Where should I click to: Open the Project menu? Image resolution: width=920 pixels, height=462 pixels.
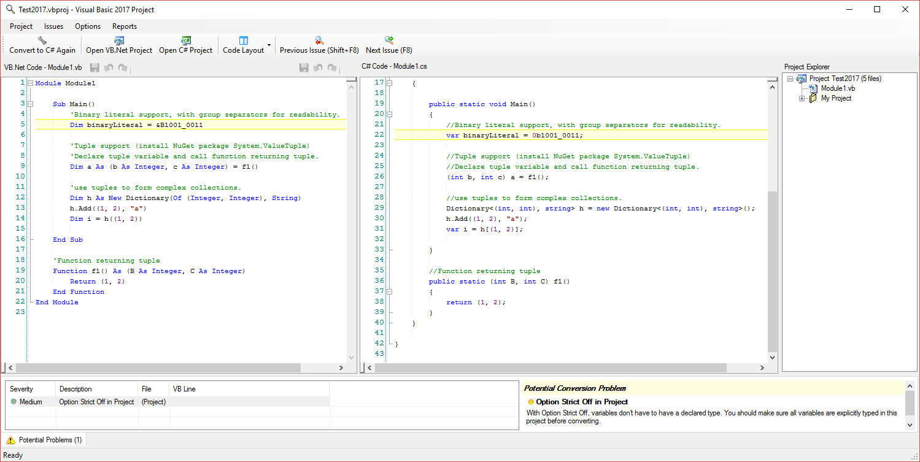[21, 26]
